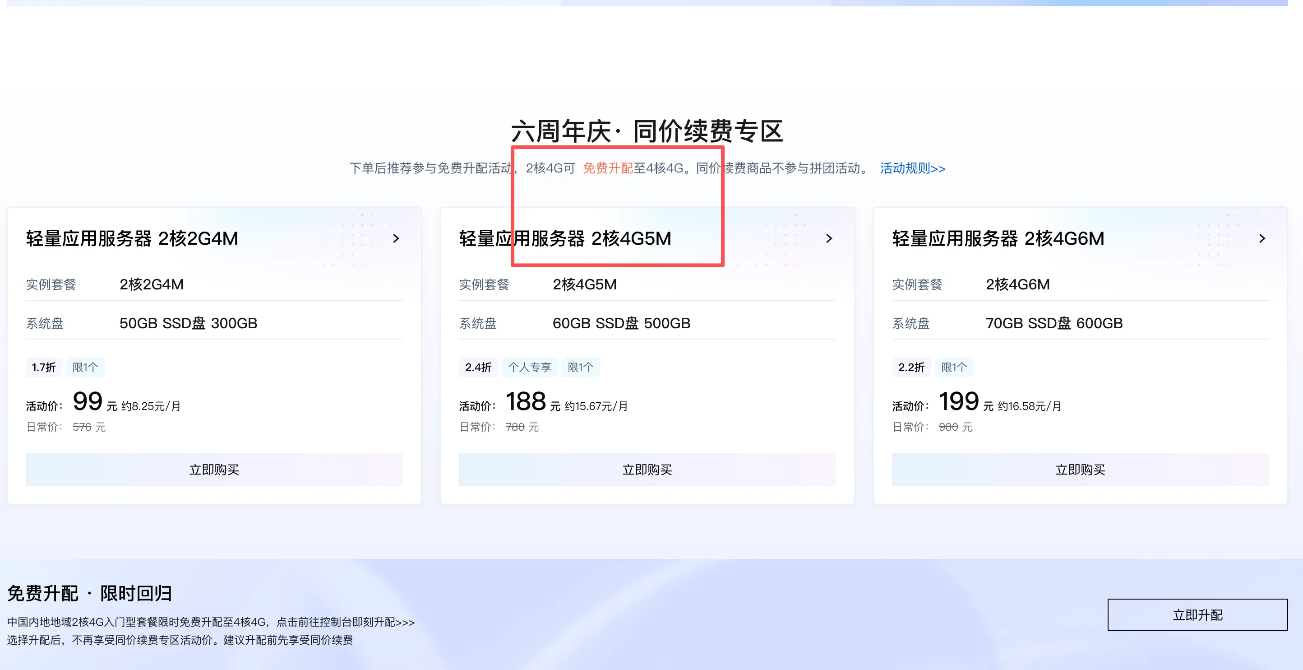Click the 约8.25元/月 monthly price text

click(151, 406)
